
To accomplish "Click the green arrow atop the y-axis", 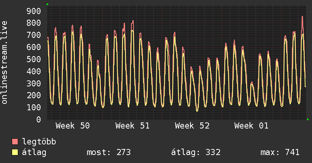I will tap(47, 4).
